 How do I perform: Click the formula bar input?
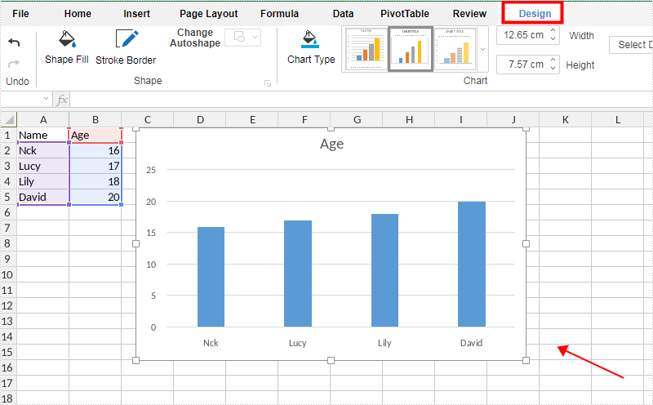tap(362, 99)
